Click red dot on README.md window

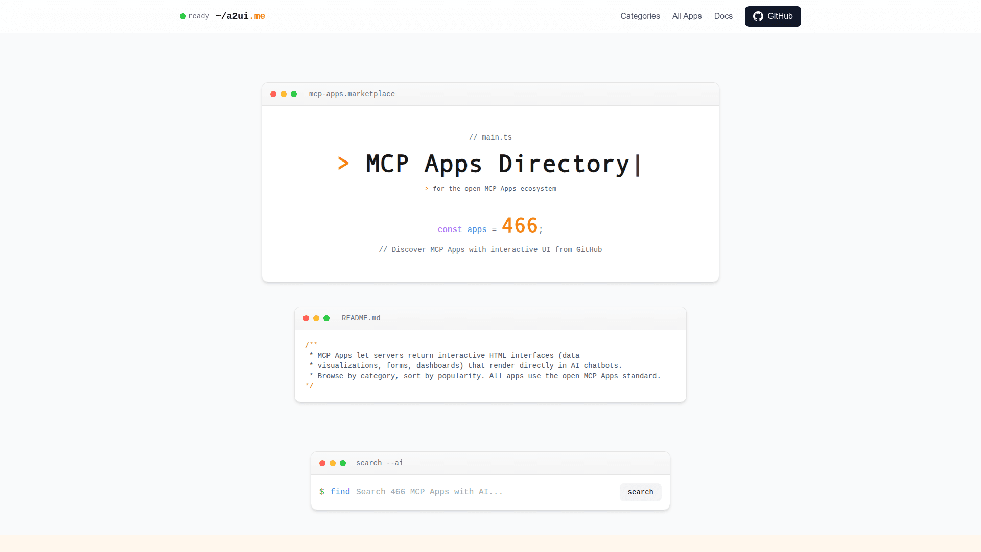click(x=306, y=318)
